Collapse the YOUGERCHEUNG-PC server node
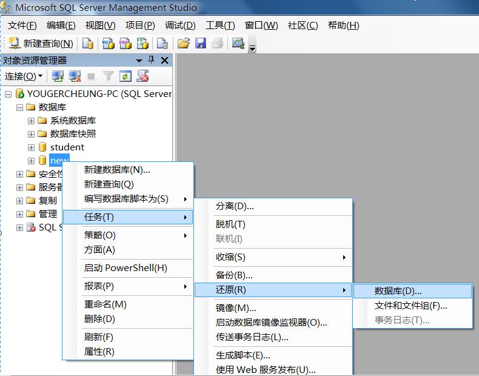Image resolution: width=479 pixels, height=376 pixels. click(8, 94)
